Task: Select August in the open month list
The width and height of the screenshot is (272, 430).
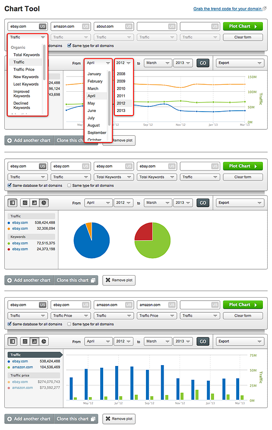Action: click(x=94, y=125)
